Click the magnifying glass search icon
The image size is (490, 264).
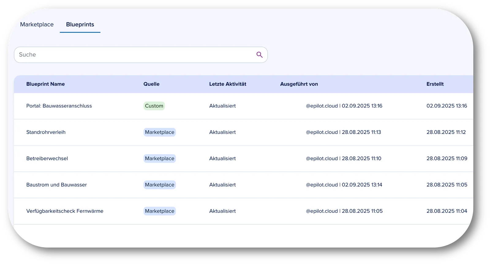point(259,55)
